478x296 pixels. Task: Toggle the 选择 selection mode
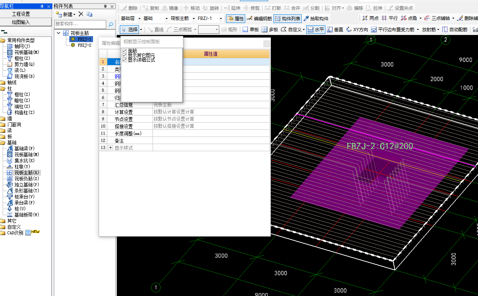[130, 29]
